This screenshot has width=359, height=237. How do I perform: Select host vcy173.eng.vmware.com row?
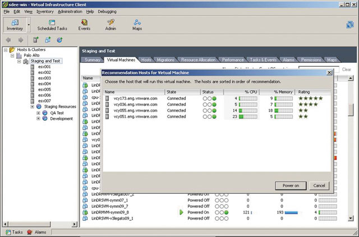(x=217, y=99)
